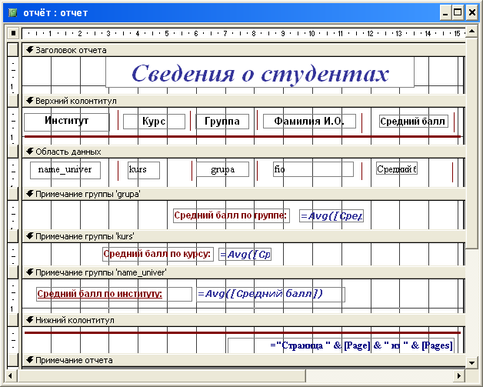
Task: Select the 'Примечание группы kurs' section bar
Action: tap(243, 236)
